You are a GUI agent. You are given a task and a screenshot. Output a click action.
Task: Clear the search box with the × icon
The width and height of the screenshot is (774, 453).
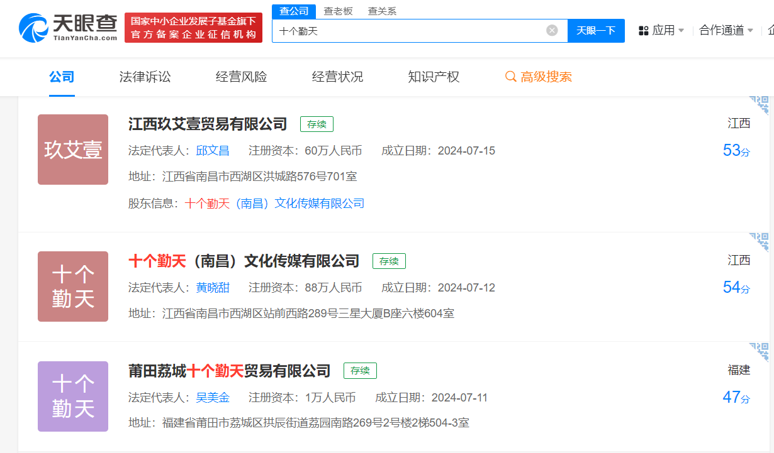pyautogui.click(x=552, y=30)
